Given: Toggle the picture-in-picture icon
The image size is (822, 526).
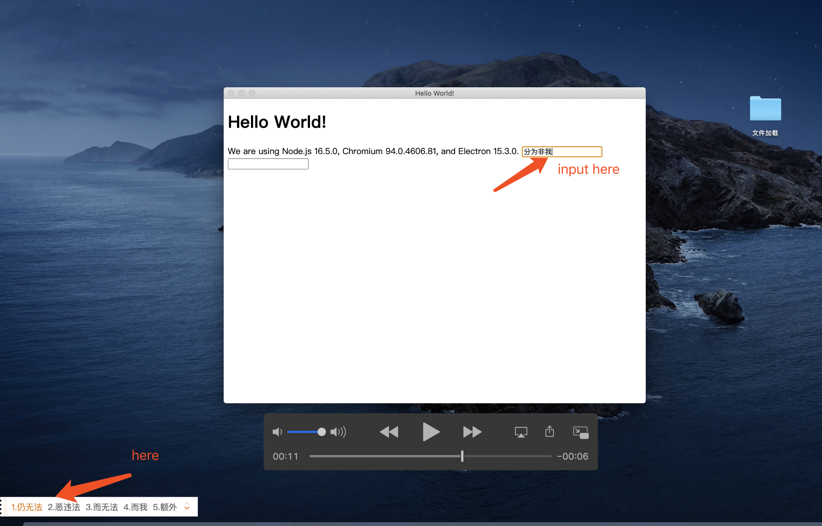Looking at the screenshot, I should coord(581,432).
